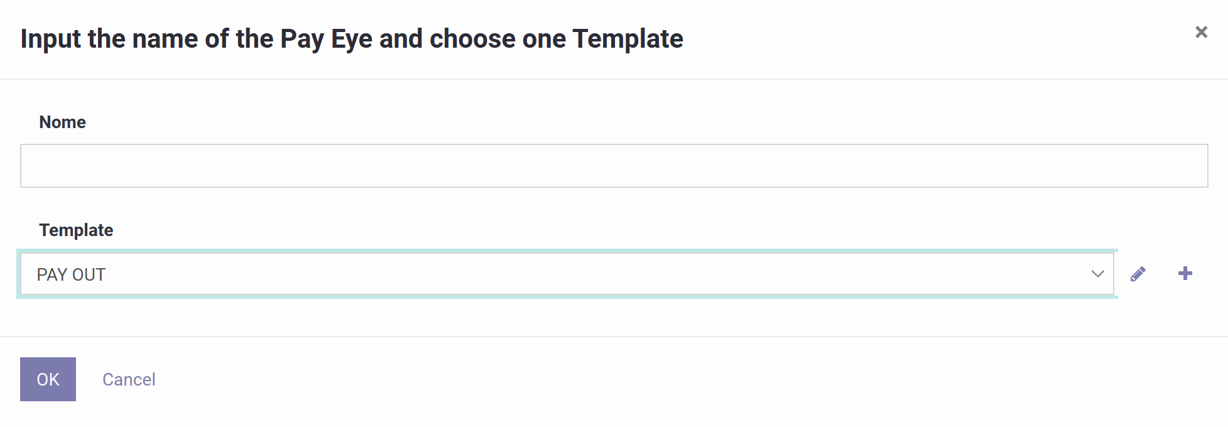Dismiss the Pay Eye dialog with the close icon

(x=1202, y=31)
